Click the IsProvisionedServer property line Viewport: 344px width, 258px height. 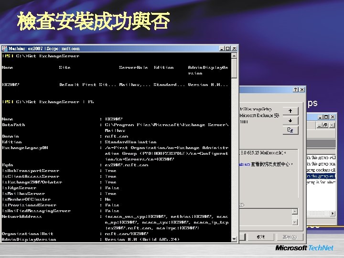[x=61, y=205]
